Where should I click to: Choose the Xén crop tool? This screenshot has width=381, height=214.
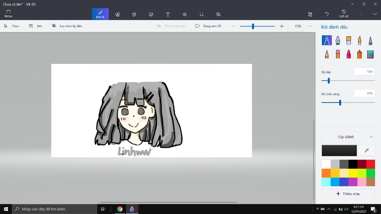click(x=35, y=26)
